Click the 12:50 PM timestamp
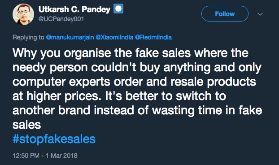Viewport: 279px width, 165px height. coord(26,156)
